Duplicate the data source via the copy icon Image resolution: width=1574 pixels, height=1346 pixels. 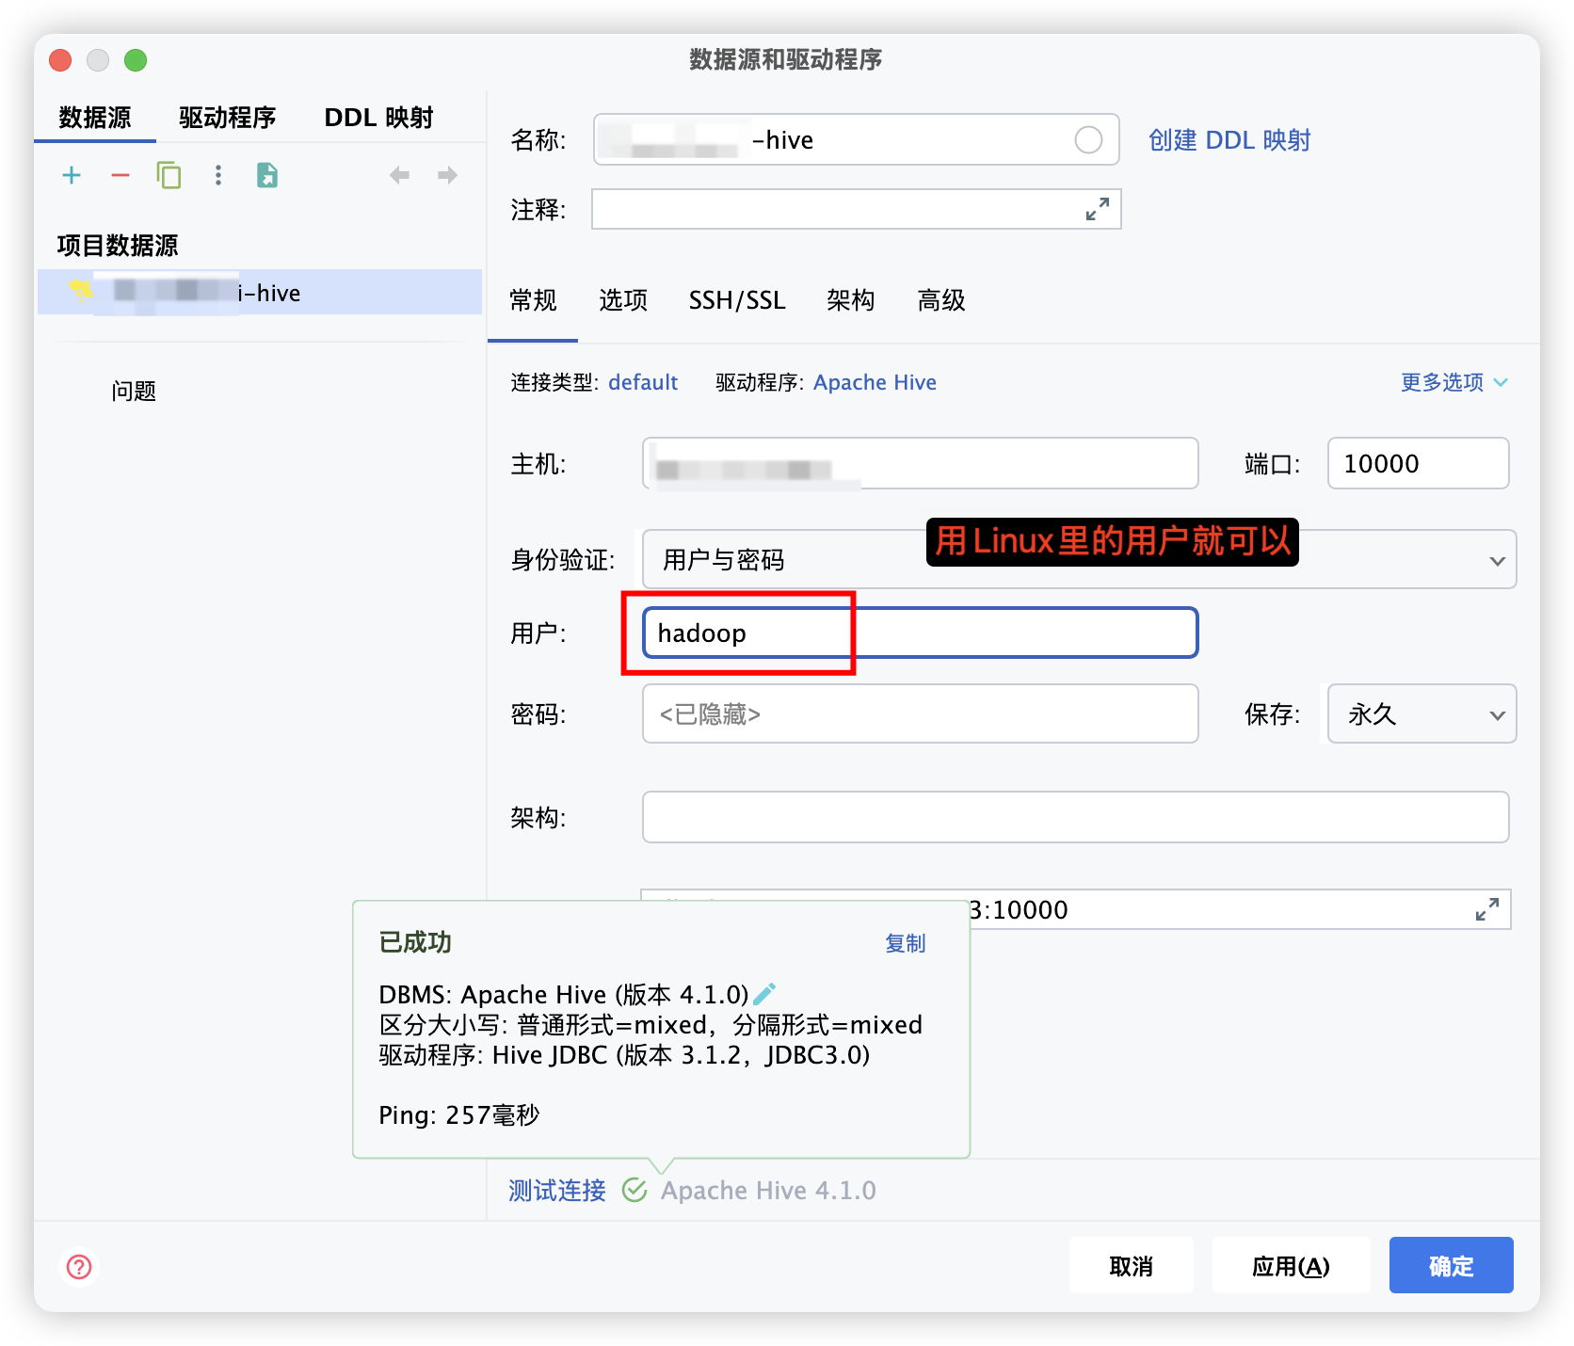coord(169,175)
